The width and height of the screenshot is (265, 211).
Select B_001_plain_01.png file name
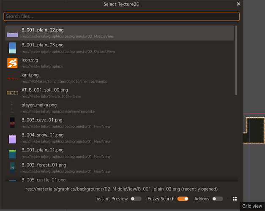pos(43,150)
